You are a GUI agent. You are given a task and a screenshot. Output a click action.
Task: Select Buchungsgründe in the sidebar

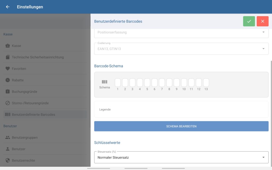(x=24, y=92)
